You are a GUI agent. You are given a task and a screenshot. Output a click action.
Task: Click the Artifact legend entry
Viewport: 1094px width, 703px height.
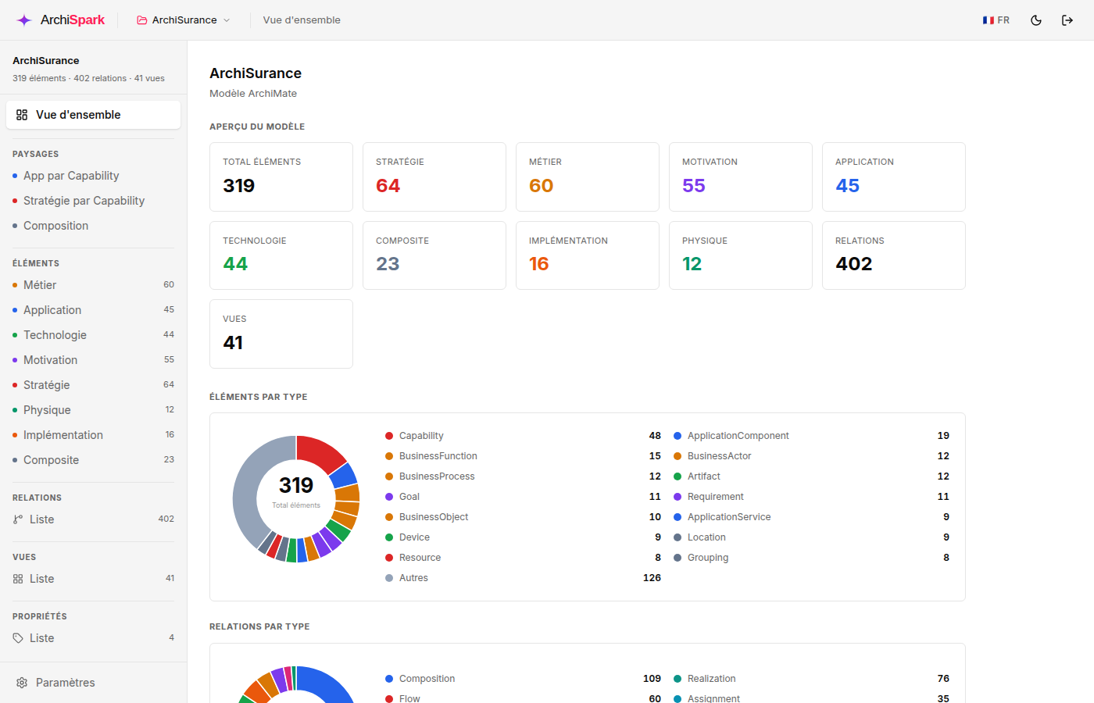811,476
